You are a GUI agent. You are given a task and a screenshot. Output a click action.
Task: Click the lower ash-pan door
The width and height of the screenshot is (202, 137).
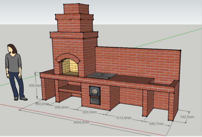[95, 101]
